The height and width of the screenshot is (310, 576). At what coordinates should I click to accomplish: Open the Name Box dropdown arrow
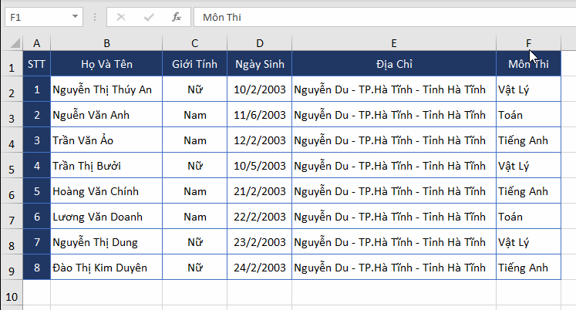(x=75, y=16)
